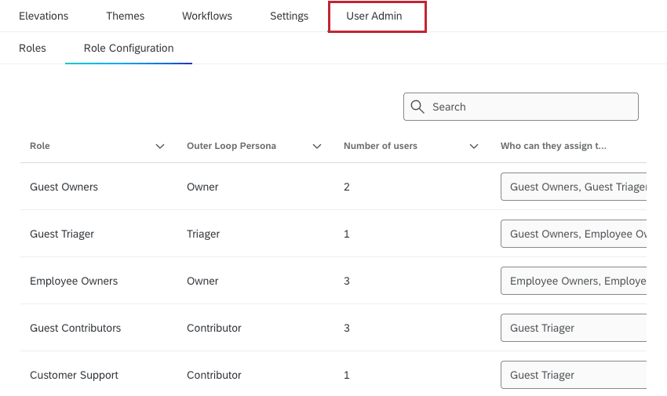Open the Number of users column chevron
This screenshot has width=667, height=396.
click(x=474, y=147)
